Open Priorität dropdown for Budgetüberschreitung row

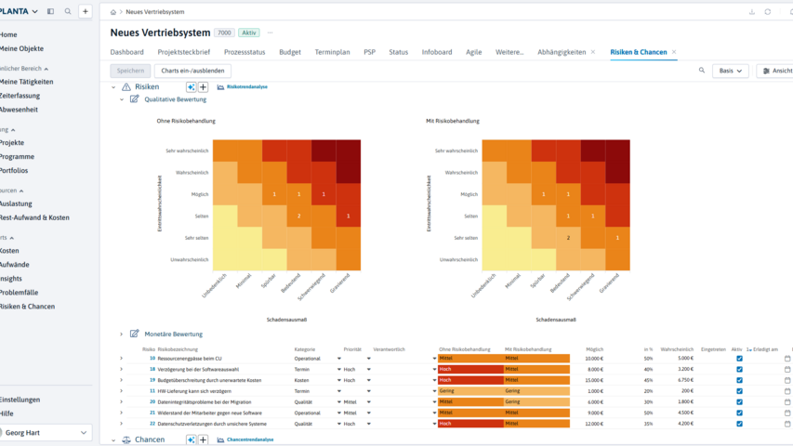click(x=369, y=380)
